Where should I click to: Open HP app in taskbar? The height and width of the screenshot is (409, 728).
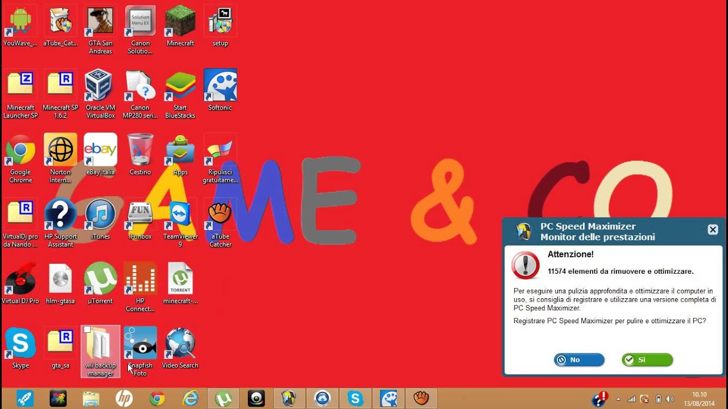[x=124, y=399]
